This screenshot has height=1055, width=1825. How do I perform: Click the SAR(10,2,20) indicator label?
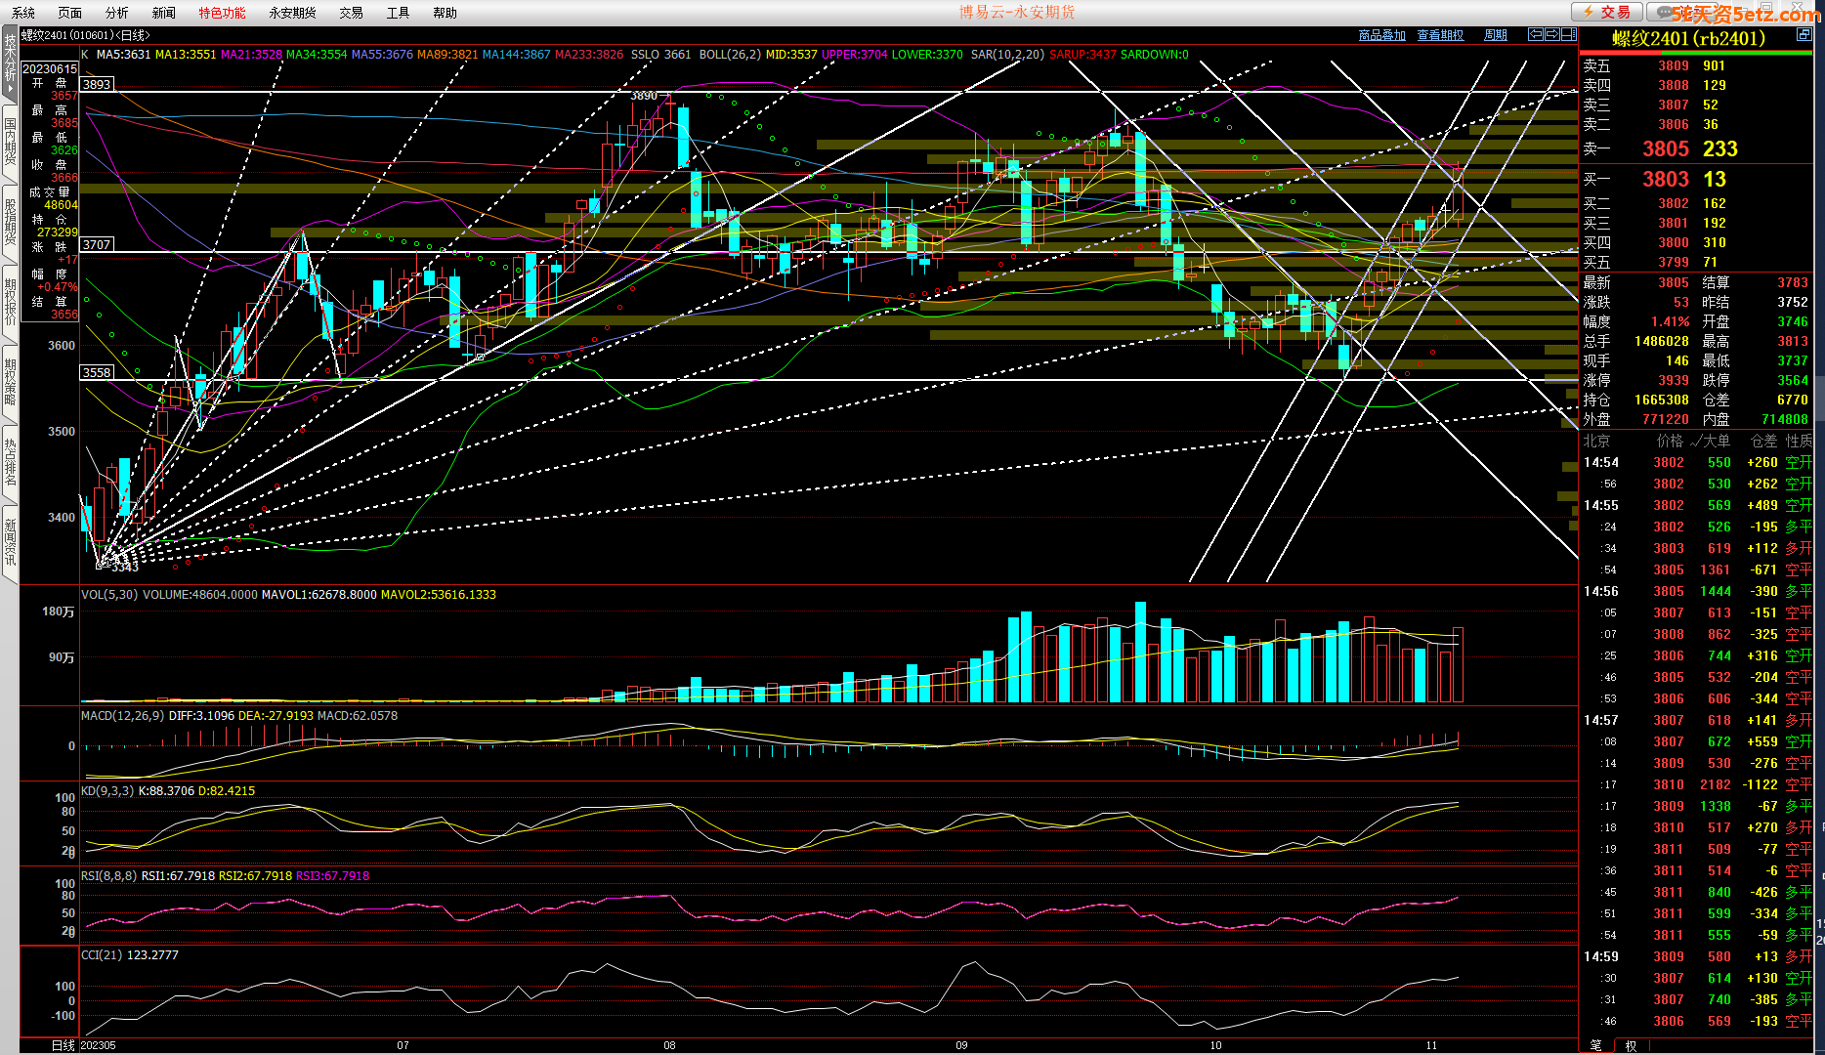tap(1007, 55)
